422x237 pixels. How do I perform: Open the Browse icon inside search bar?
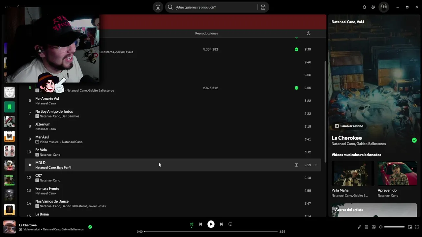tap(263, 7)
